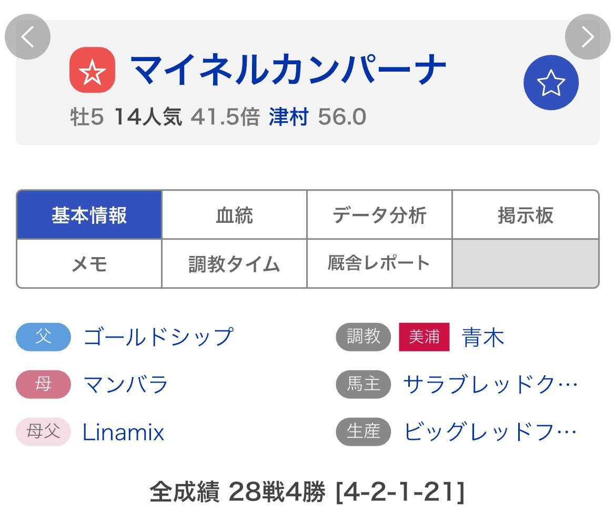Click the left arrow to view previous horse

tap(27, 36)
